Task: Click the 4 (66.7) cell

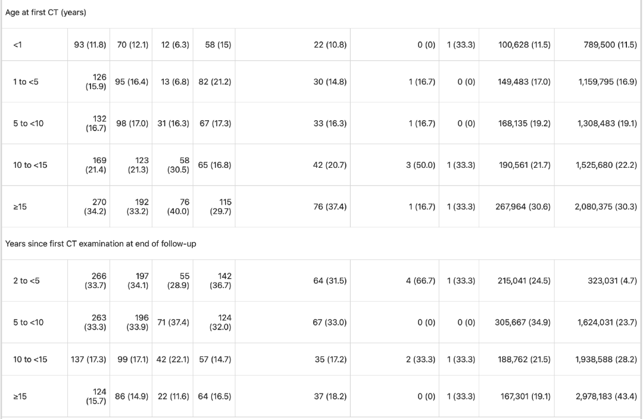Action: coord(420,281)
